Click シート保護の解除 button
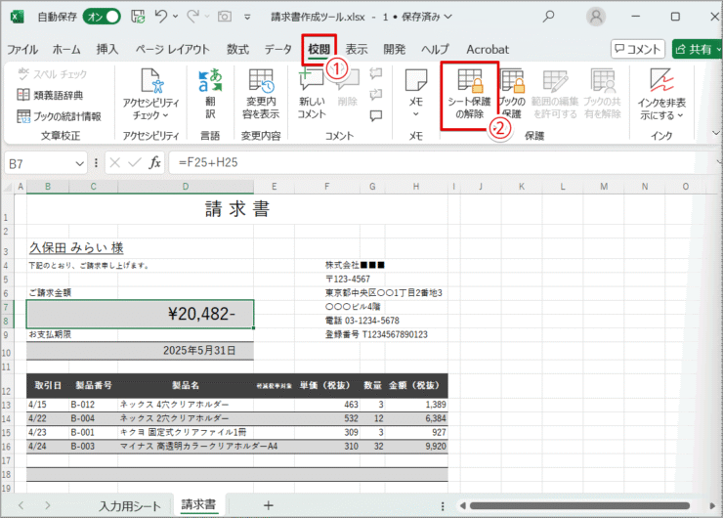This screenshot has width=723, height=518. click(469, 96)
